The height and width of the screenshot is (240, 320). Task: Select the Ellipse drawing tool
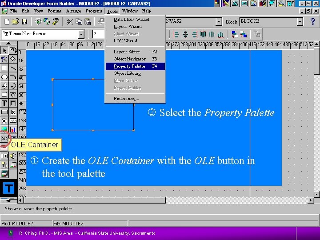pyautogui.click(x=4, y=77)
